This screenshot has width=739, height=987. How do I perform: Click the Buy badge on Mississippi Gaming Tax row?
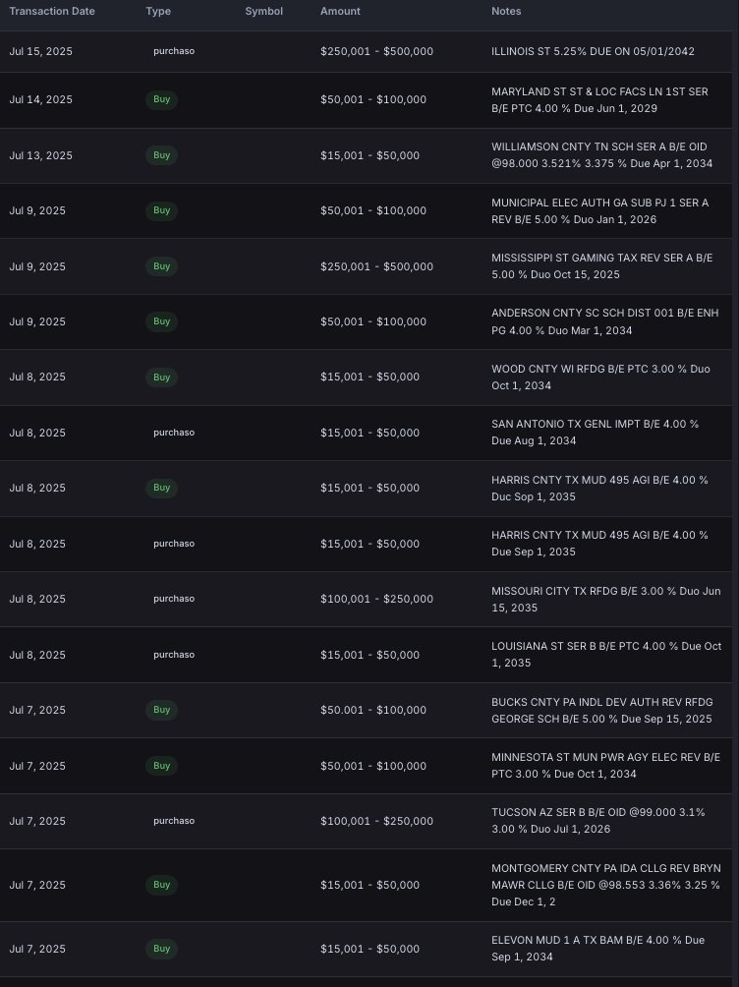coord(161,266)
